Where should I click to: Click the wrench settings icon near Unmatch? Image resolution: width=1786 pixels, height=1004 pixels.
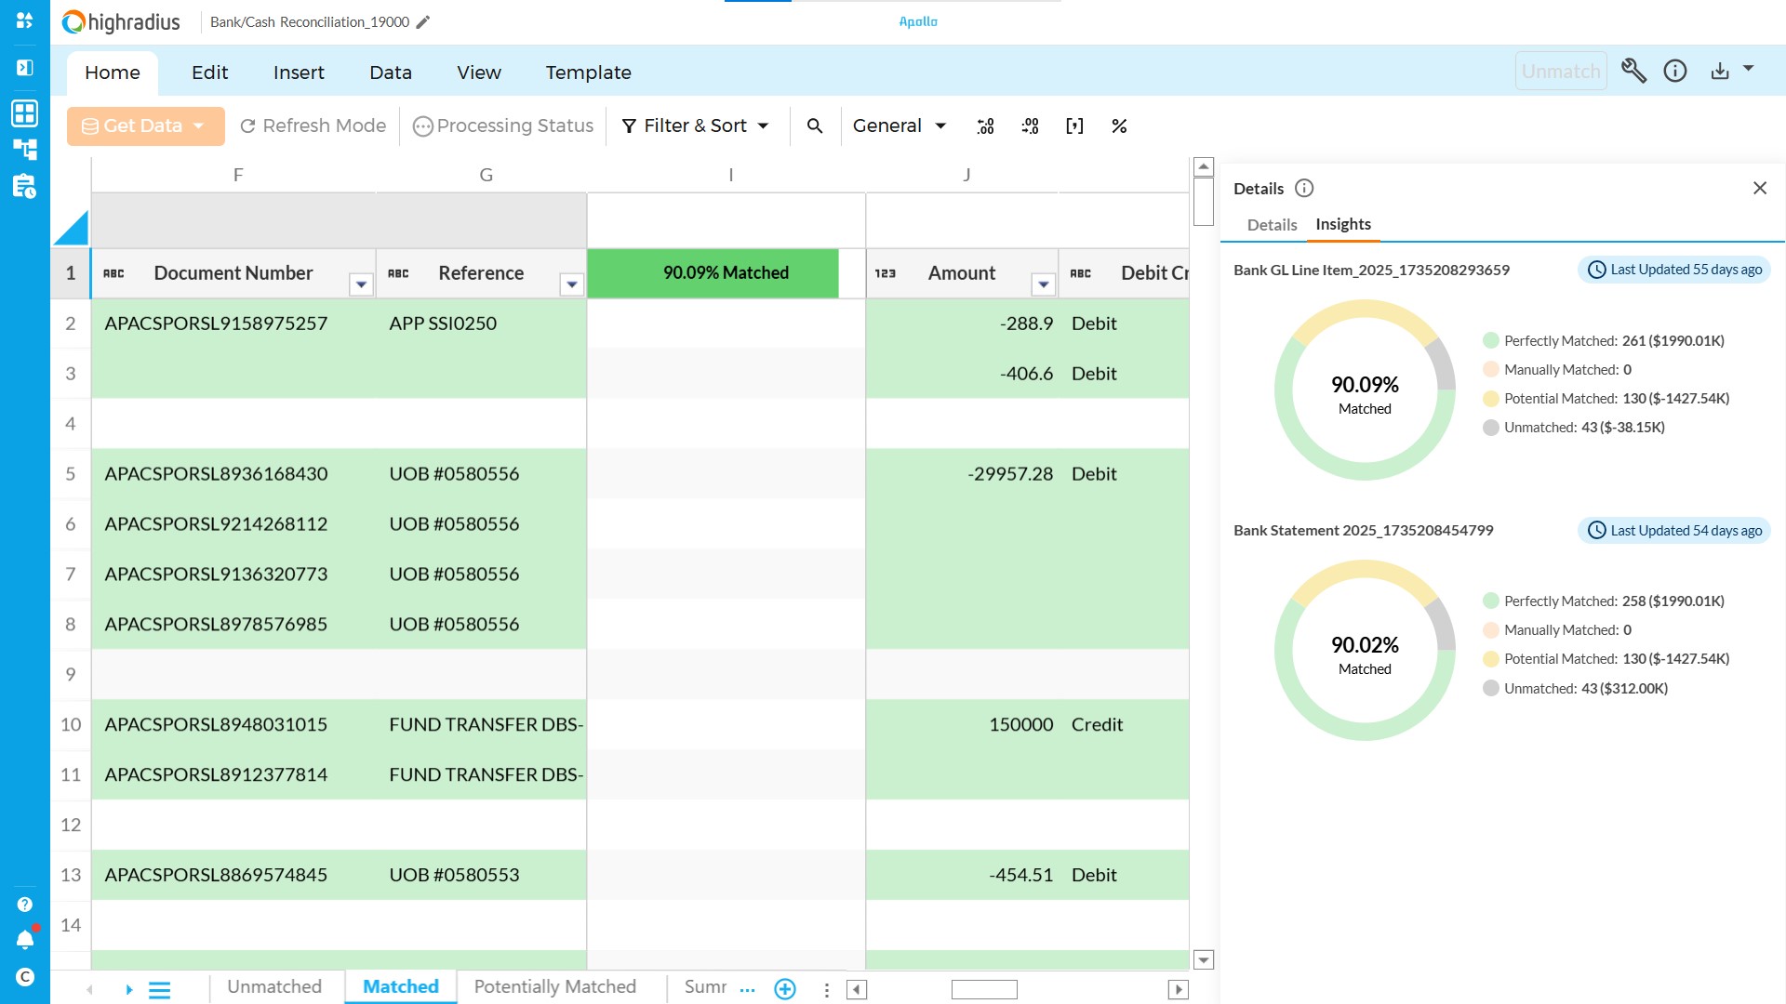[x=1634, y=71]
